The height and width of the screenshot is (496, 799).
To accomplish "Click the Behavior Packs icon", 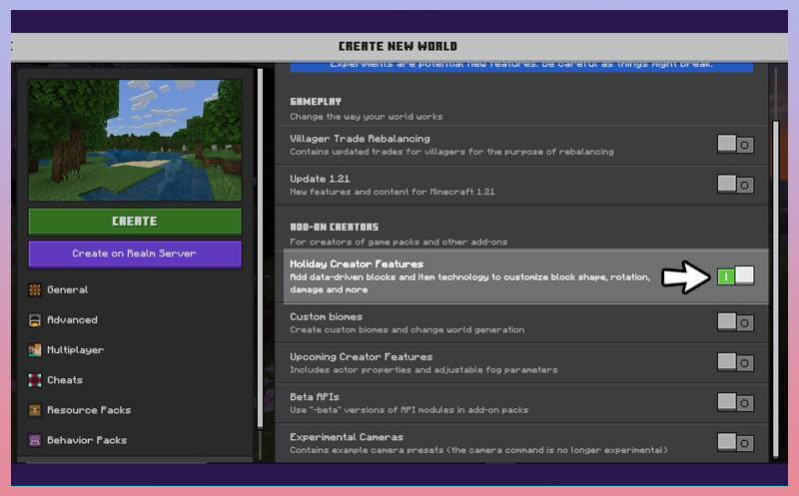I will [x=34, y=440].
